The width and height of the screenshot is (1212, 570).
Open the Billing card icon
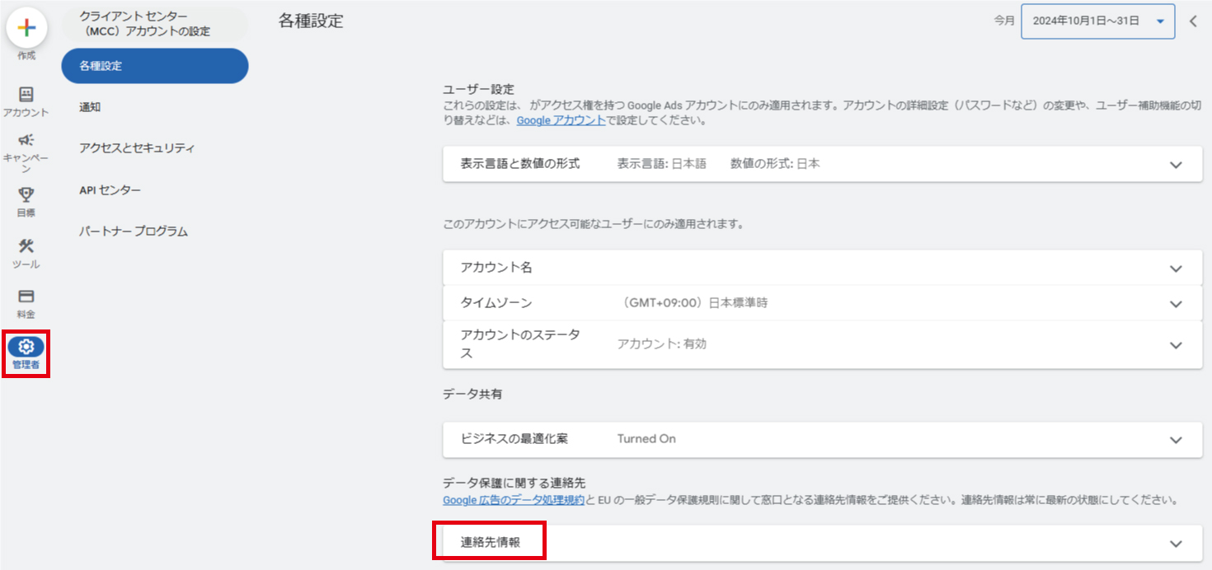[26, 297]
